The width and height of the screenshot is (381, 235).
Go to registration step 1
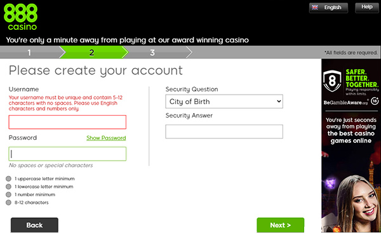click(x=29, y=52)
